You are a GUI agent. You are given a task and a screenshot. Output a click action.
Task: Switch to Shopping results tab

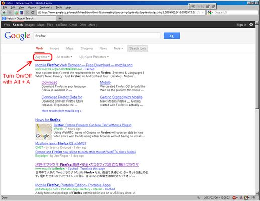pyautogui.click(x=86, y=48)
